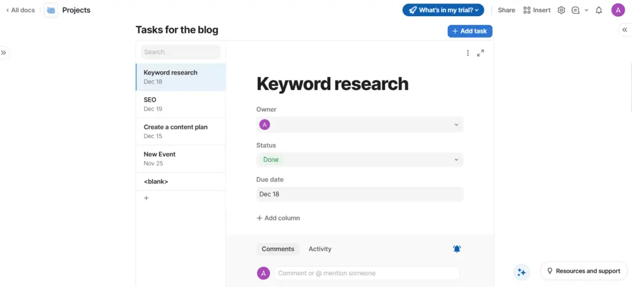632x287 pixels.
Task: Open Resources and support
Action: (584, 271)
